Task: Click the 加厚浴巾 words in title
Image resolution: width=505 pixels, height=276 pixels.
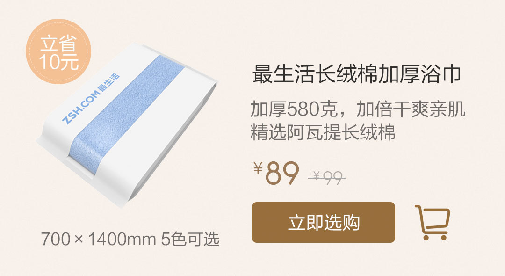Action: click(x=419, y=74)
